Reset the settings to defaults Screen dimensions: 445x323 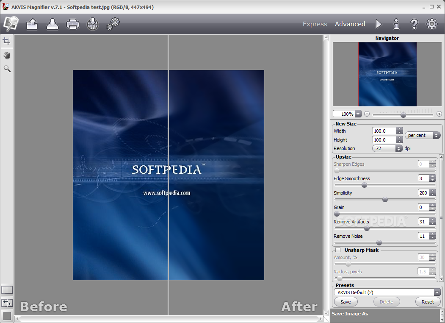tap(427, 302)
